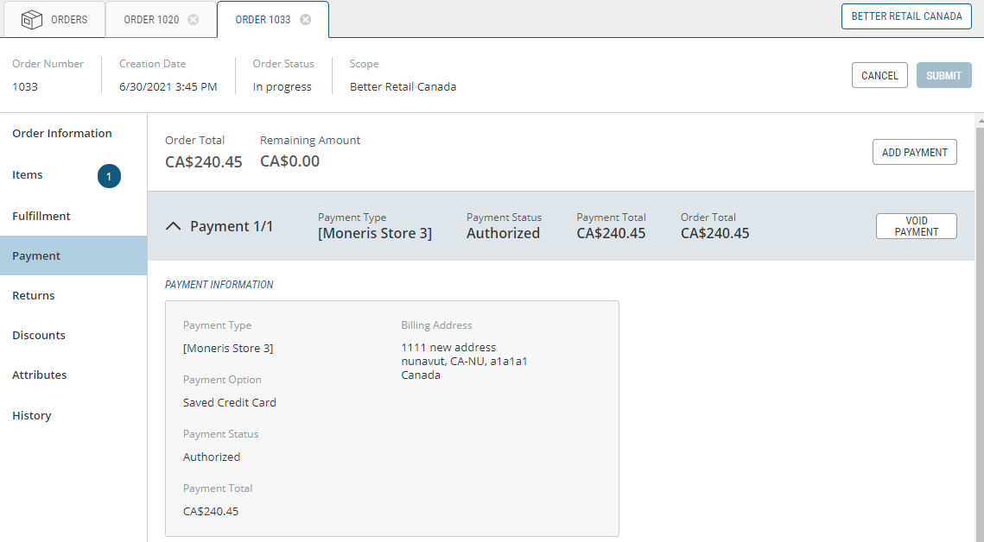Show the order History
This screenshot has width=984, height=542.
point(32,416)
